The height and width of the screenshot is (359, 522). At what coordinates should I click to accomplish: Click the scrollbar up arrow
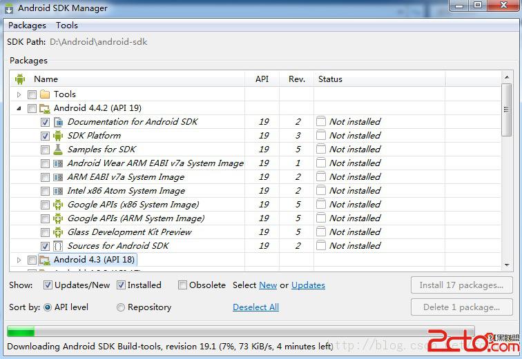506,77
